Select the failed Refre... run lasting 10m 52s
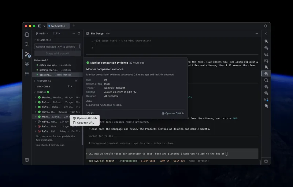293x187 pixels. pos(58,131)
